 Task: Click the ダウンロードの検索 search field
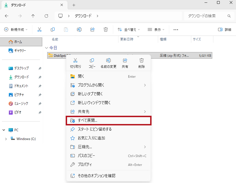[x=206, y=16]
